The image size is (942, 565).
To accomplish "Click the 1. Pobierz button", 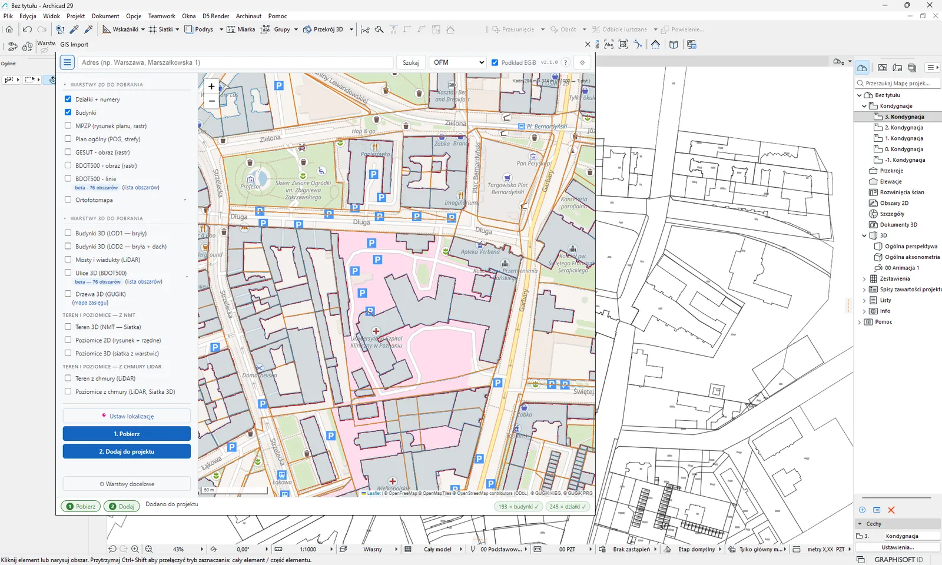I will pyautogui.click(x=127, y=434).
